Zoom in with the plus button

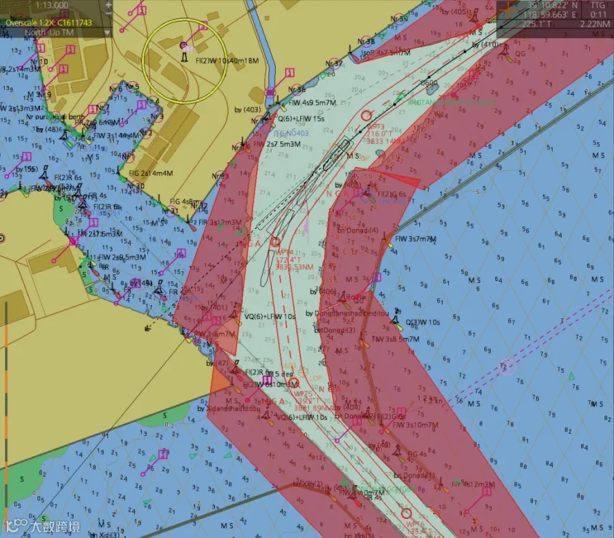point(108,5)
